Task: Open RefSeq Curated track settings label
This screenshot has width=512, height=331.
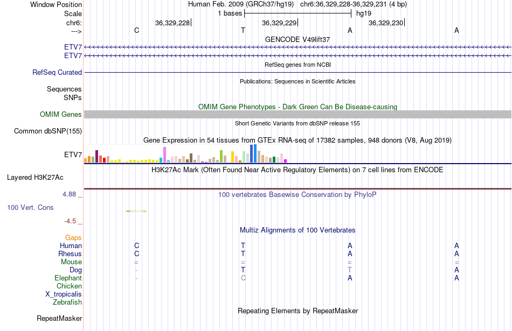Action: (57, 73)
